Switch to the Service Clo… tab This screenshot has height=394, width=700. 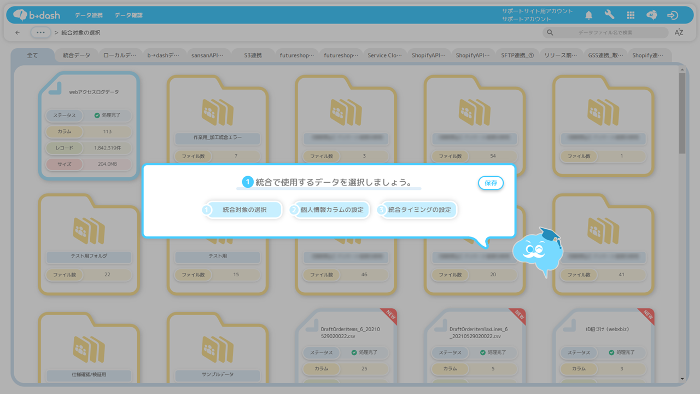coord(385,55)
